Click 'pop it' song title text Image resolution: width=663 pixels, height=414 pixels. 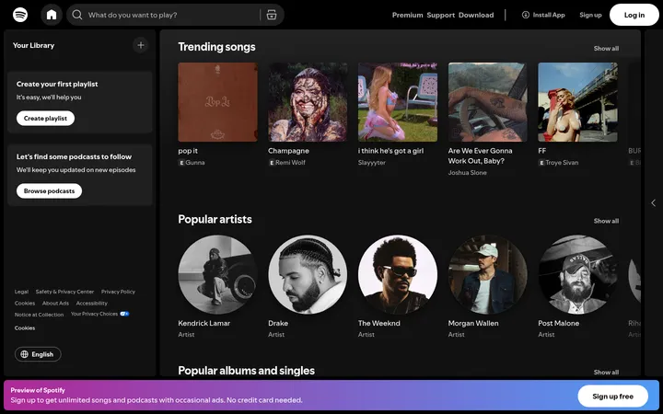188,151
